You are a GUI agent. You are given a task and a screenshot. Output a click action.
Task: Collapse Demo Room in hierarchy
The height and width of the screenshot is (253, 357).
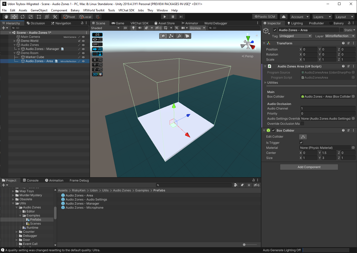pos(14,53)
